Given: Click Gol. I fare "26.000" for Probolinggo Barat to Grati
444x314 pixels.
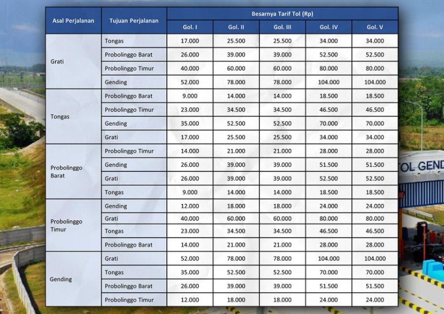Looking at the screenshot, I should pyautogui.click(x=190, y=179).
